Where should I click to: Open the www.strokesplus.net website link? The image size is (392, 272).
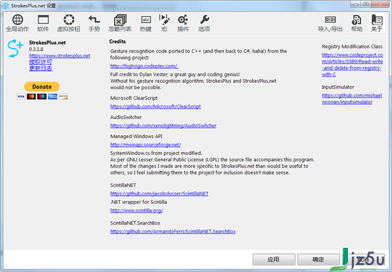(x=60, y=55)
